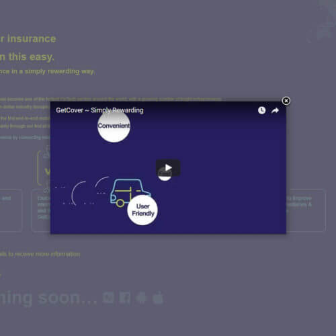Click the blue car illustration in video
Image resolution: width=336 pixels, height=336 pixels.
tap(130, 192)
